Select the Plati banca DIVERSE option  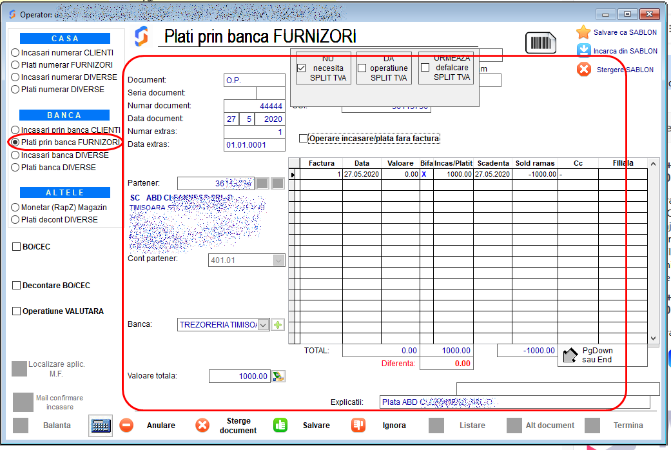tap(15, 168)
